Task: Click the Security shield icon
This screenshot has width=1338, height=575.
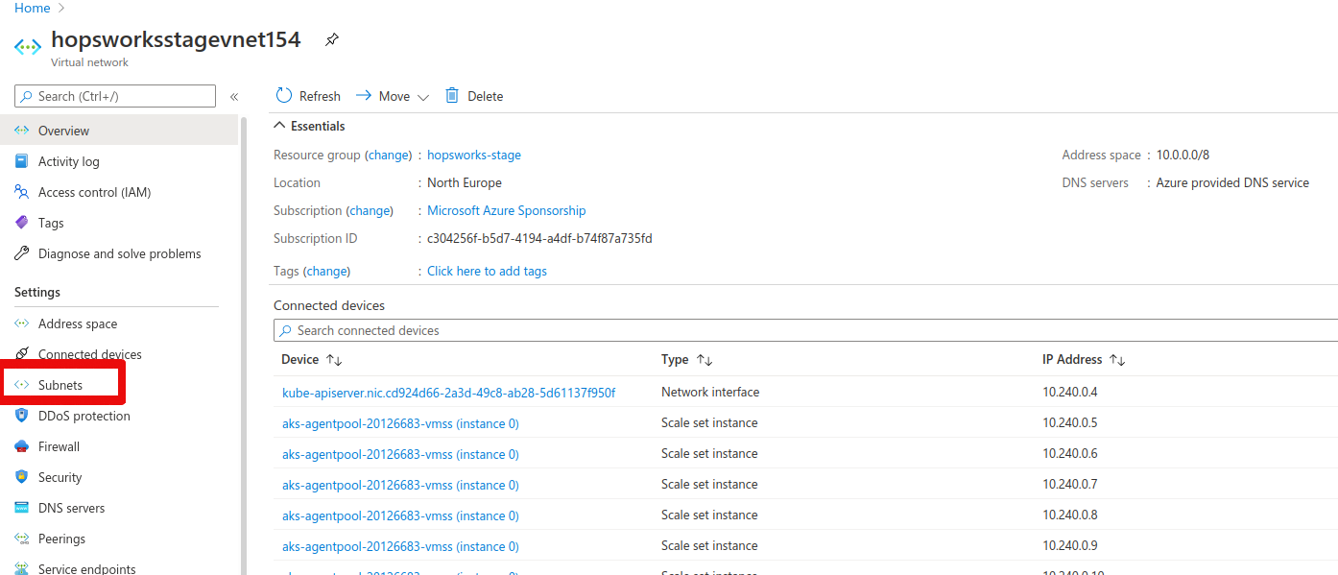Action: click(x=22, y=477)
